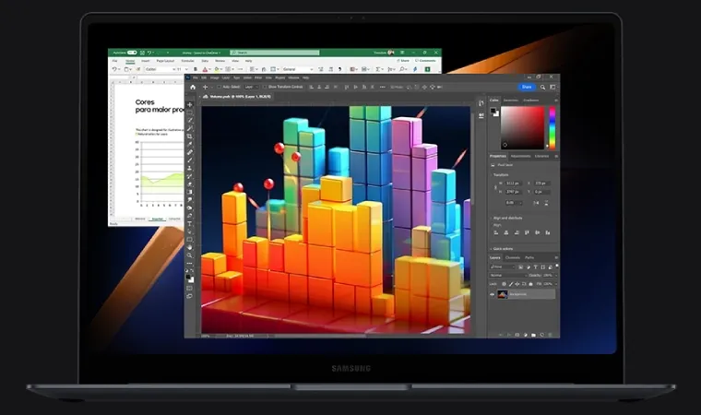This screenshot has width=701, height=415.
Task: Click the rainbow hue slider in Color panel
Action: (552, 128)
